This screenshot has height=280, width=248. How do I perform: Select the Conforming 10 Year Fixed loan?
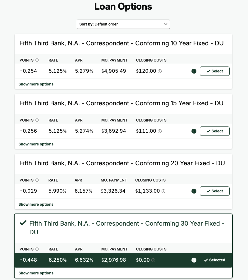[214, 71]
